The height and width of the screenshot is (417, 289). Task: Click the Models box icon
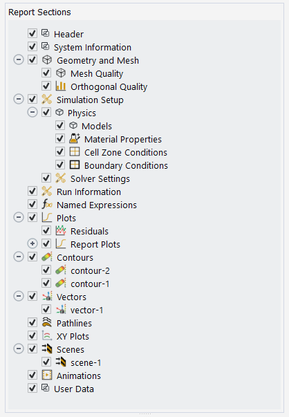click(73, 125)
